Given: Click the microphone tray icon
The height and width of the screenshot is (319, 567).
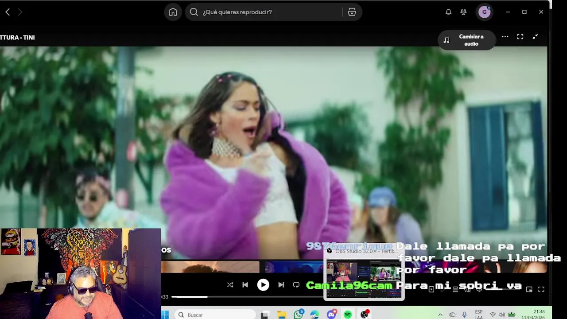Looking at the screenshot, I should [x=464, y=315].
